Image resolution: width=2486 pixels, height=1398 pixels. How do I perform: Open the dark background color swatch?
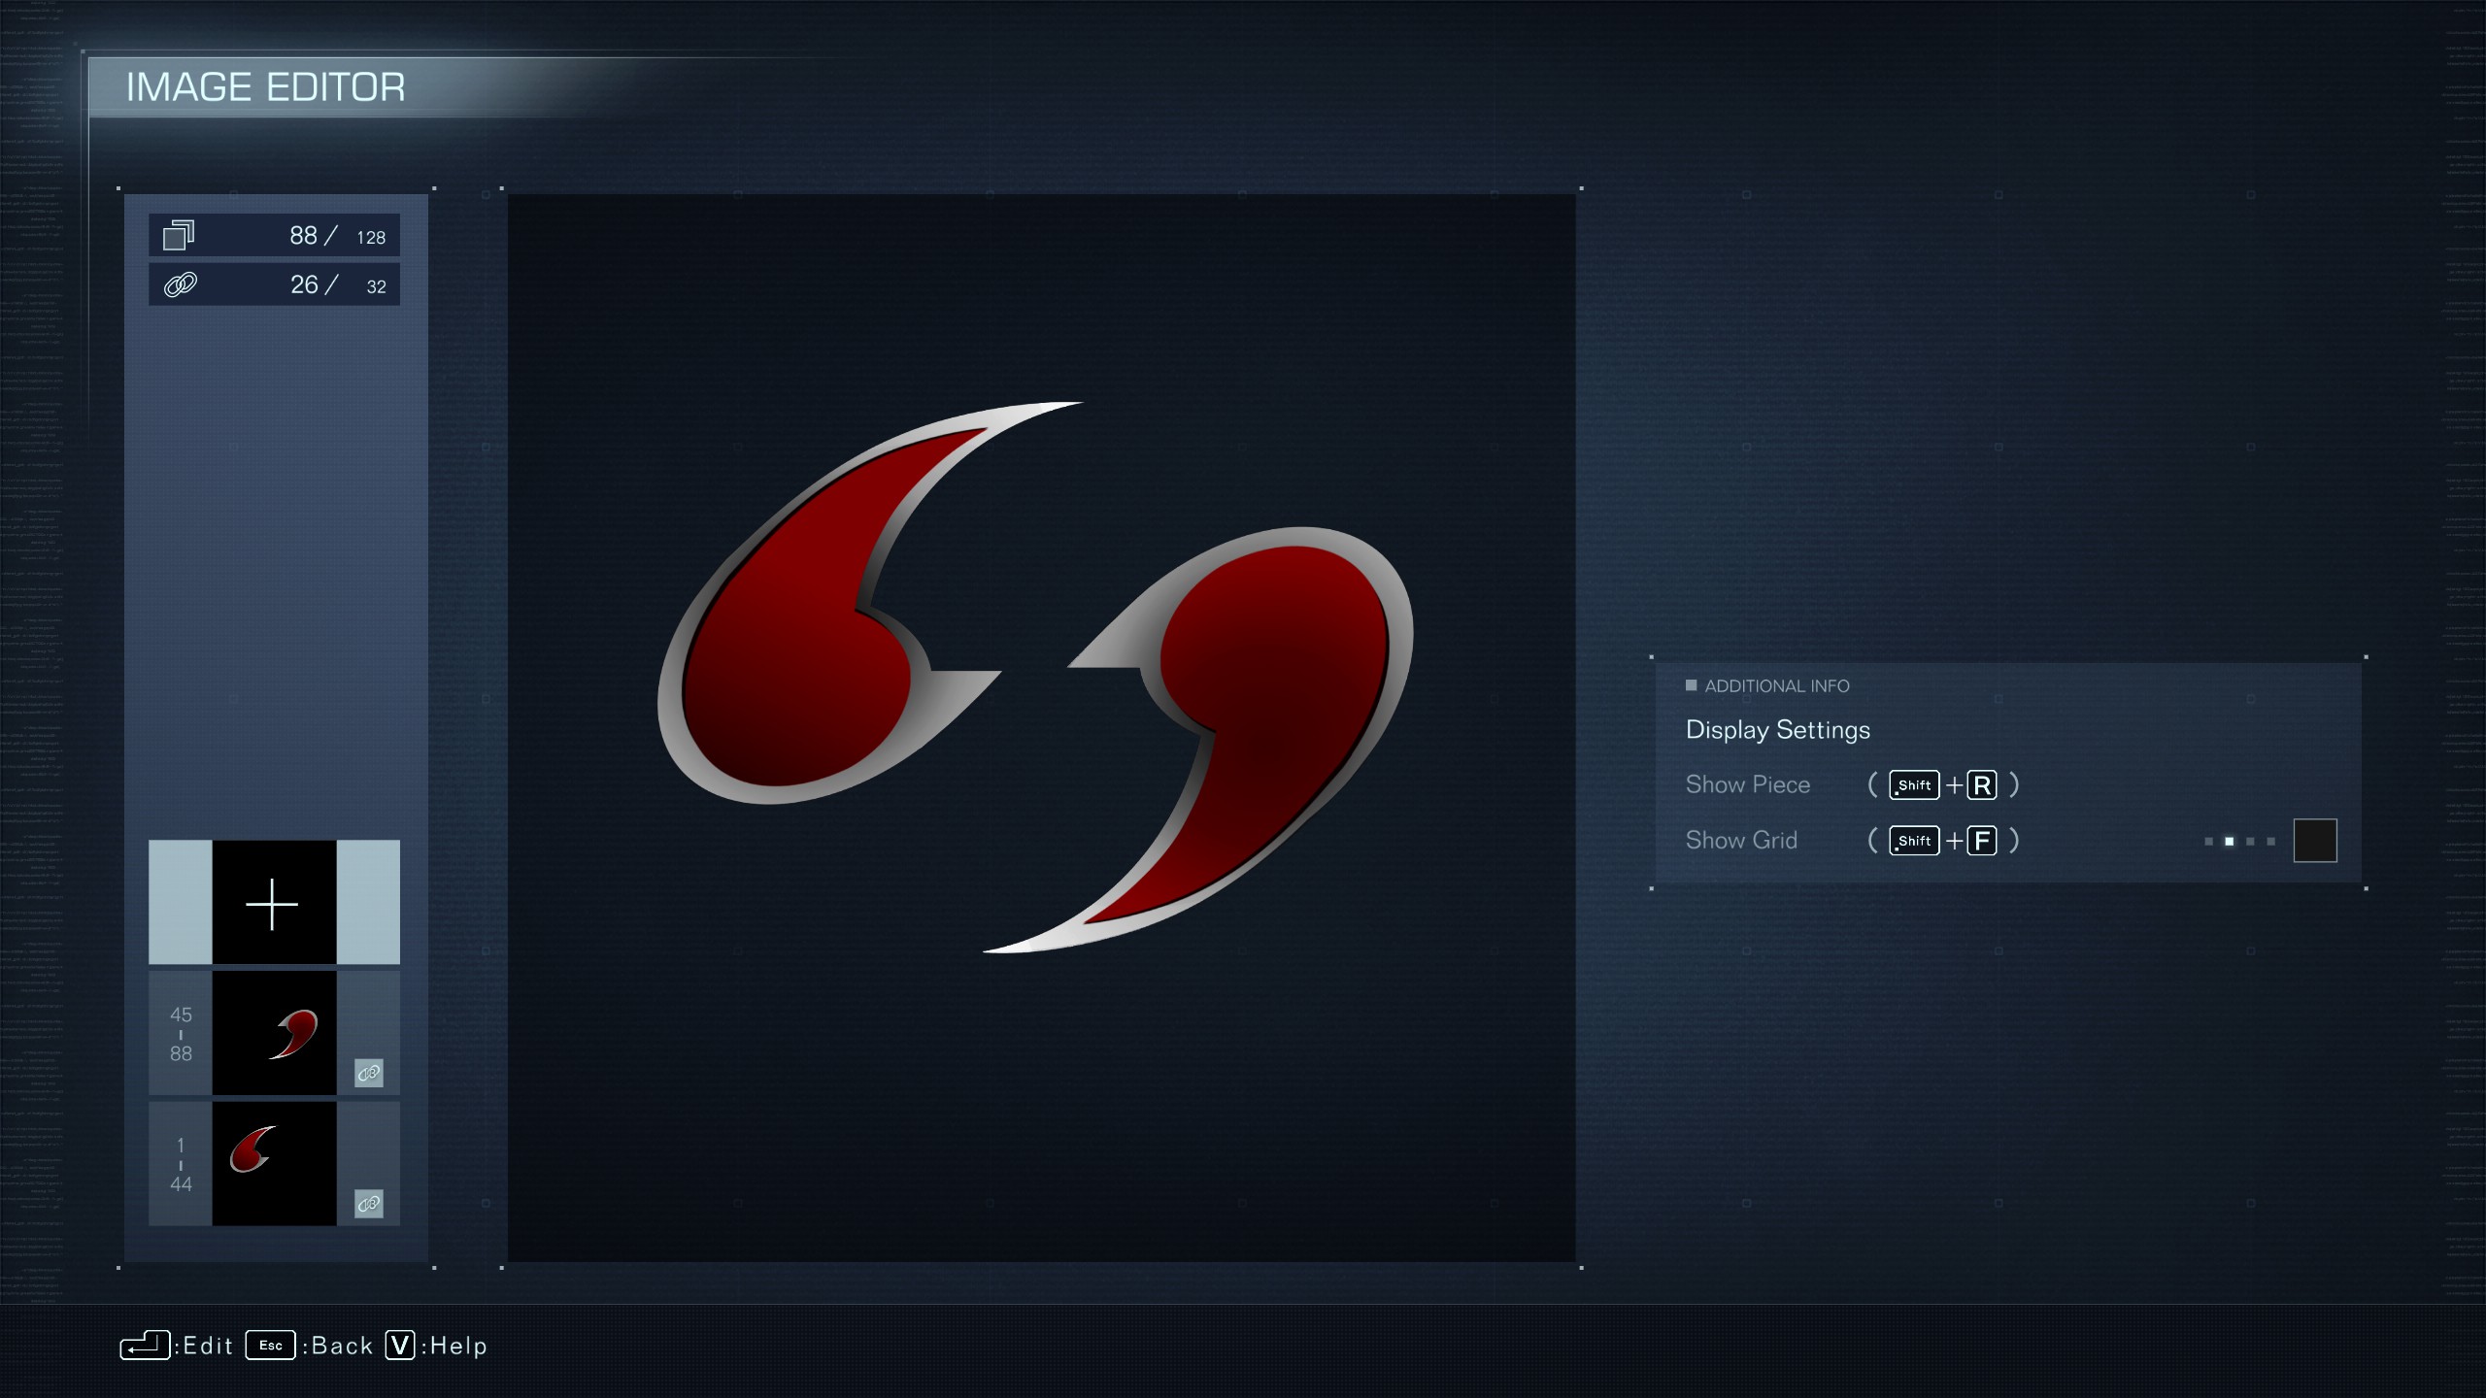[2315, 841]
